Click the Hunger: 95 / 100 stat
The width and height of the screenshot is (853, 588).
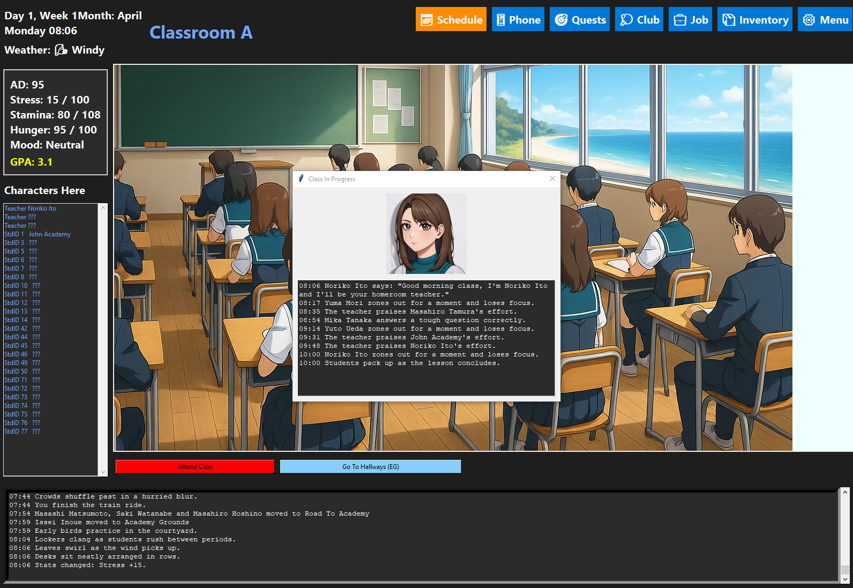(54, 130)
